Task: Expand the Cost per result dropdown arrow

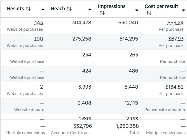Action: click(x=183, y=10)
